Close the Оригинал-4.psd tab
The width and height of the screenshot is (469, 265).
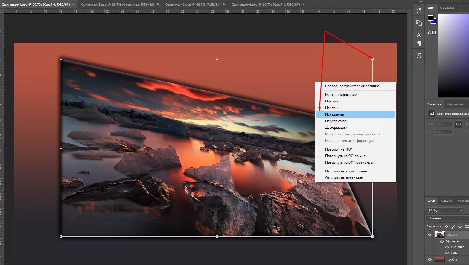(x=304, y=4)
